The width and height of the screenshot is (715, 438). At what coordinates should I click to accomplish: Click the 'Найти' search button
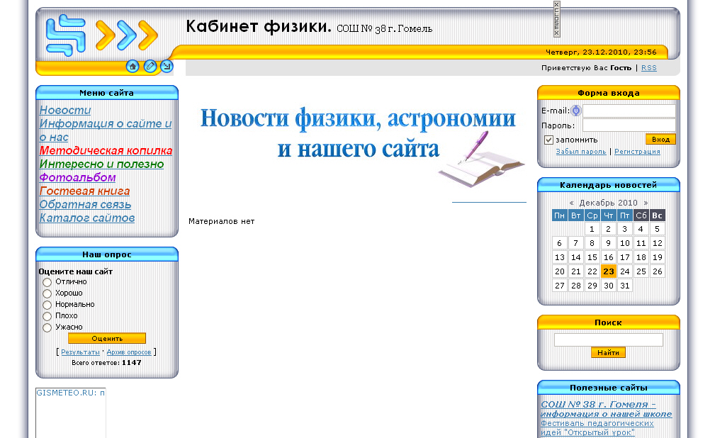pos(608,352)
